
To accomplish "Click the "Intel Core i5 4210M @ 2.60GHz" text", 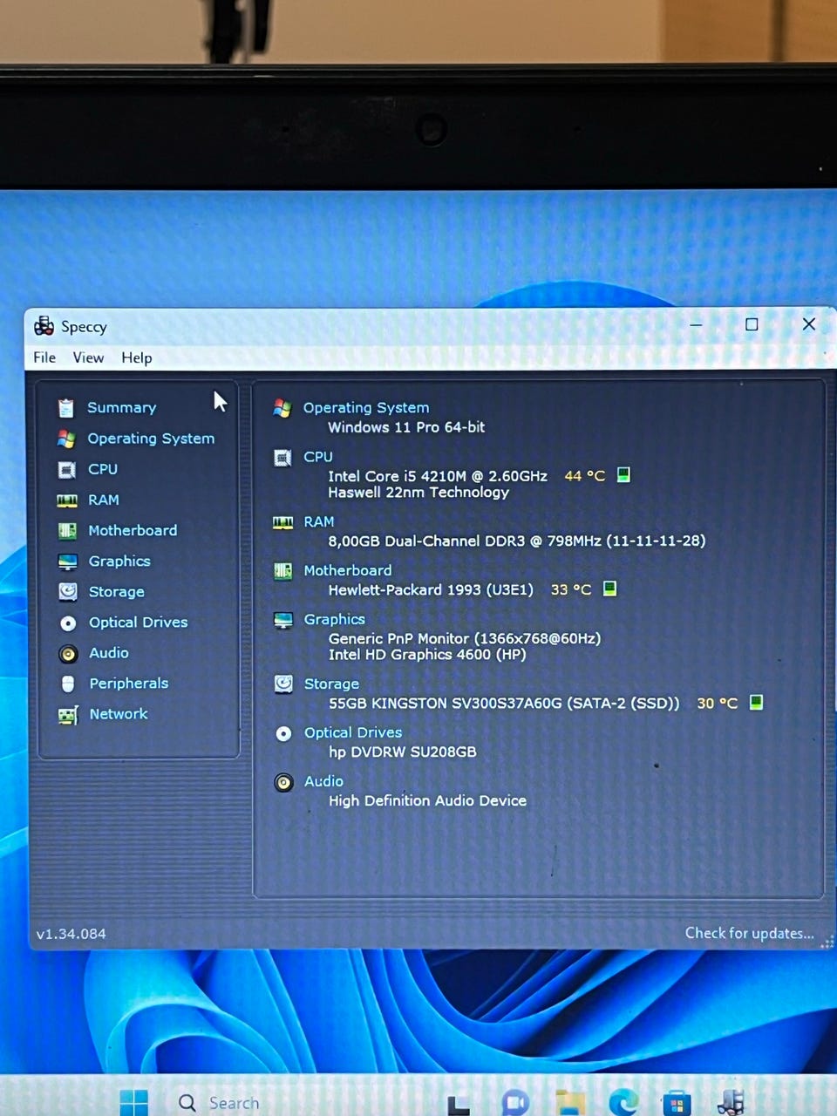I will pos(438,476).
